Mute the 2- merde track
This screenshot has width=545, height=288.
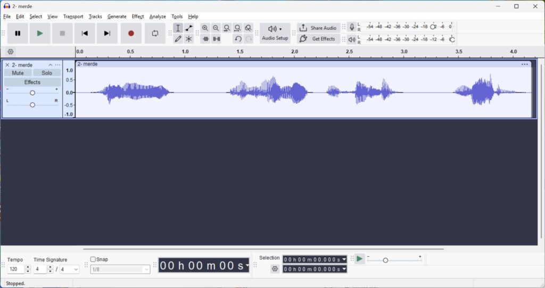(x=18, y=73)
